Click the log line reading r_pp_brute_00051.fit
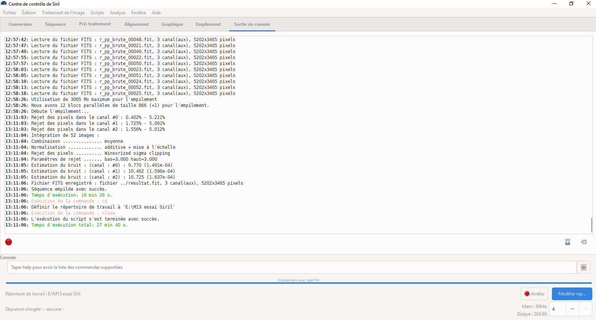The image size is (596, 320). (120, 76)
